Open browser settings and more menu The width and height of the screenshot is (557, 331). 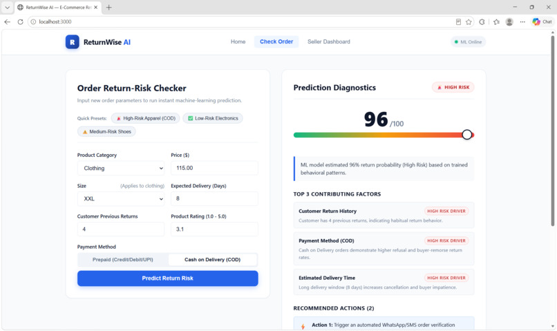522,22
